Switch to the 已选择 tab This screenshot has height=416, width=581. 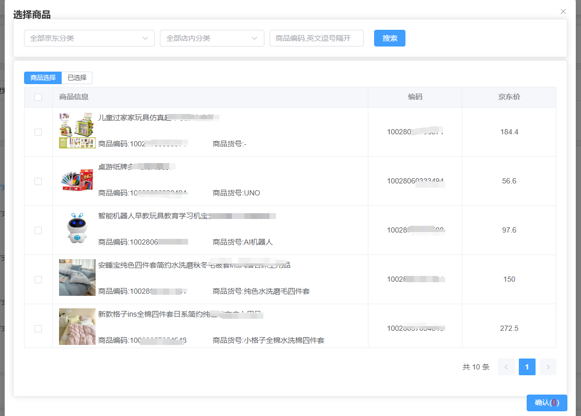pos(77,78)
